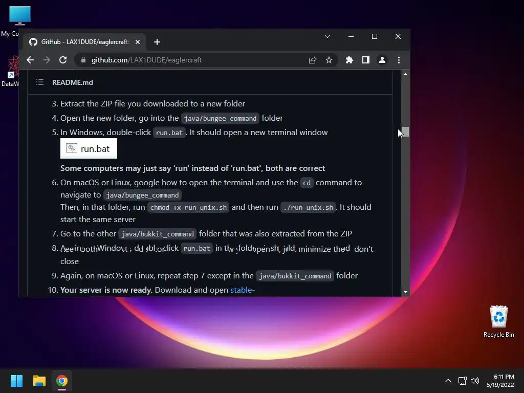Add a new Chrome tab

pyautogui.click(x=157, y=42)
